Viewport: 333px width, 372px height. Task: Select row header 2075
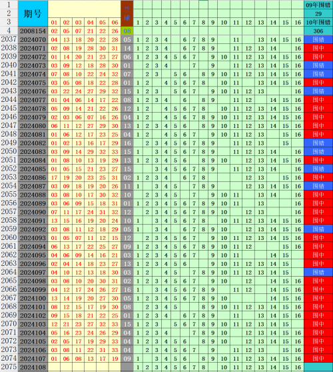point(9,367)
